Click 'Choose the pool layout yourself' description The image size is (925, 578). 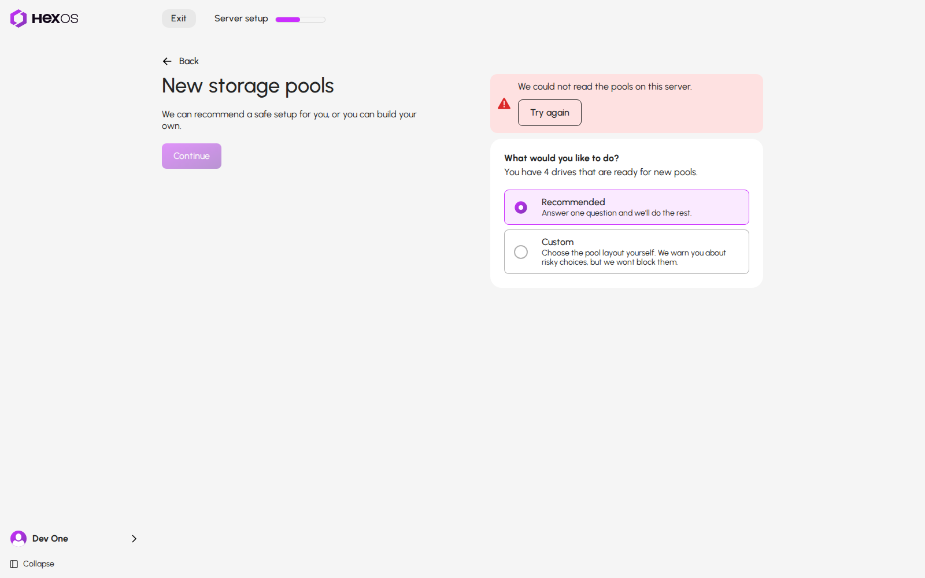[x=634, y=258]
